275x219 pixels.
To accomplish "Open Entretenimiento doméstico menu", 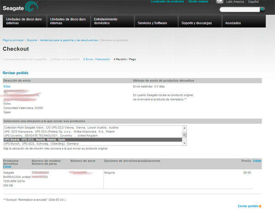I will (112, 21).
